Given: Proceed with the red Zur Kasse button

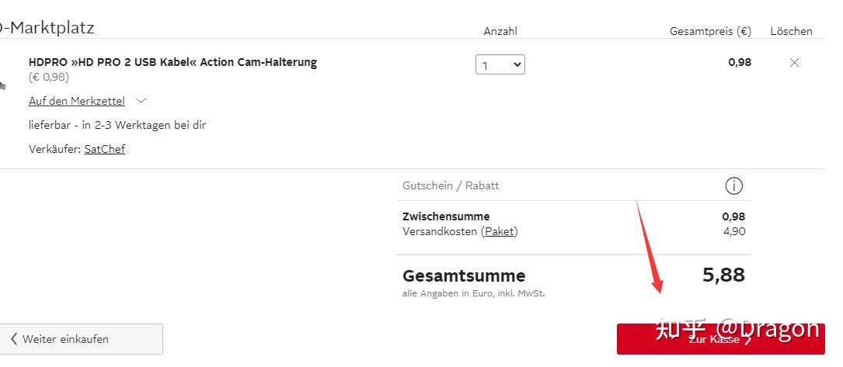Looking at the screenshot, I should pos(720,339).
